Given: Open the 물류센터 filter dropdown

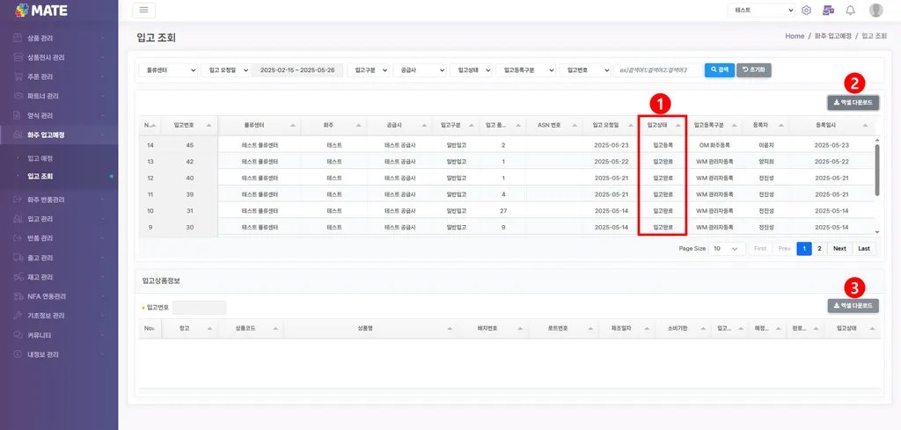Looking at the screenshot, I should 168,70.
